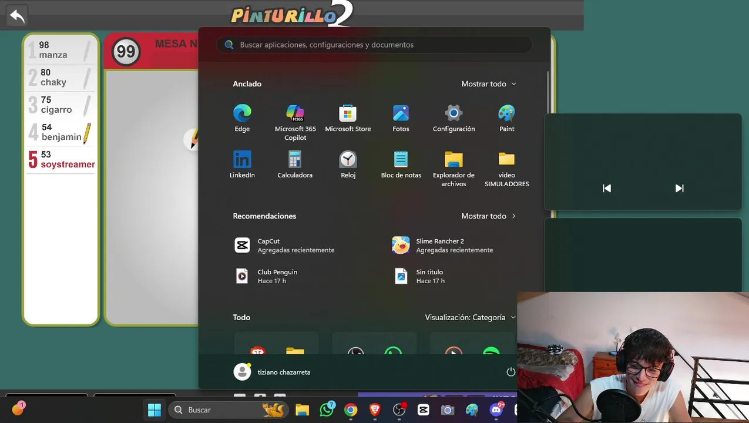Viewport: 749px width, 423px height.
Task: Select player cigarro in scoreboard
Action: (61, 105)
